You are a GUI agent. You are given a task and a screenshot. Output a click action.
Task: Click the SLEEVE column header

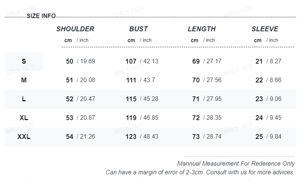(x=265, y=29)
